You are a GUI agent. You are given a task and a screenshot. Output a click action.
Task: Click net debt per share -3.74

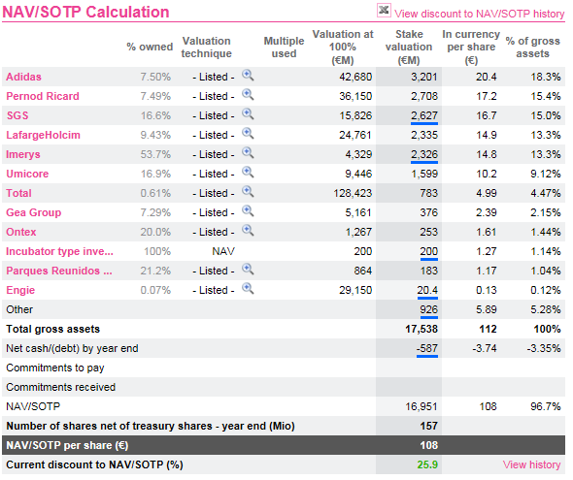(x=485, y=348)
